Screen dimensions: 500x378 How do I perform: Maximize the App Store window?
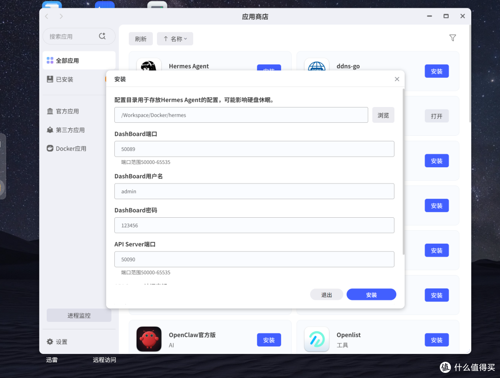coord(446,16)
